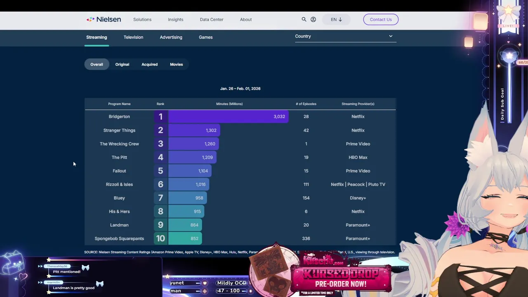Click the rank 1 number badge
This screenshot has height=297, width=528.
[160, 117]
